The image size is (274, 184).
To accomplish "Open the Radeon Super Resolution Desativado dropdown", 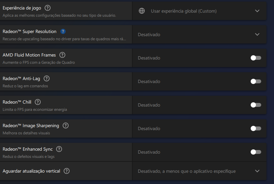I will (199, 34).
